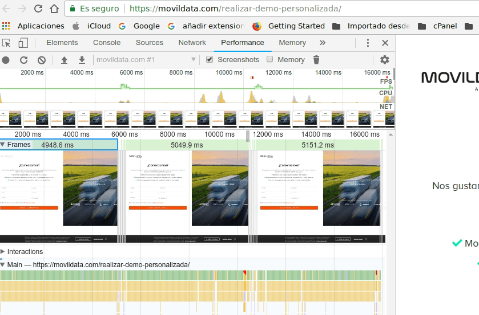The image size is (479, 315).
Task: Switch to the Memory tab
Action: [292, 43]
